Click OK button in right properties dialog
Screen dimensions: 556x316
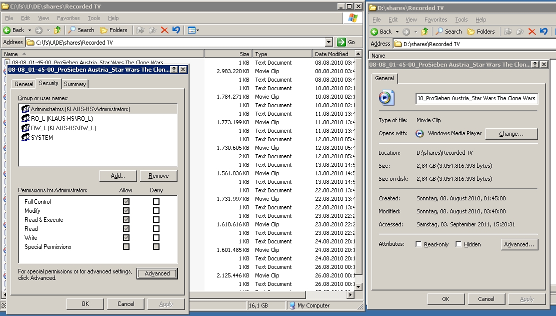tap(445, 299)
